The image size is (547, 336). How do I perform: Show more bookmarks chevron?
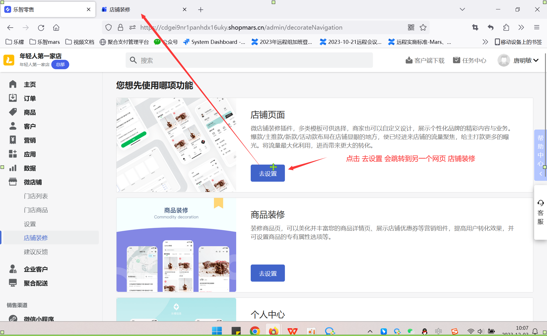point(485,42)
